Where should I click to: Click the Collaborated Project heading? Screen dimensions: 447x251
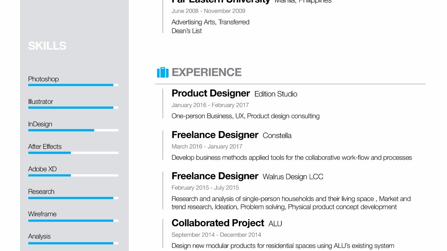(x=218, y=223)
